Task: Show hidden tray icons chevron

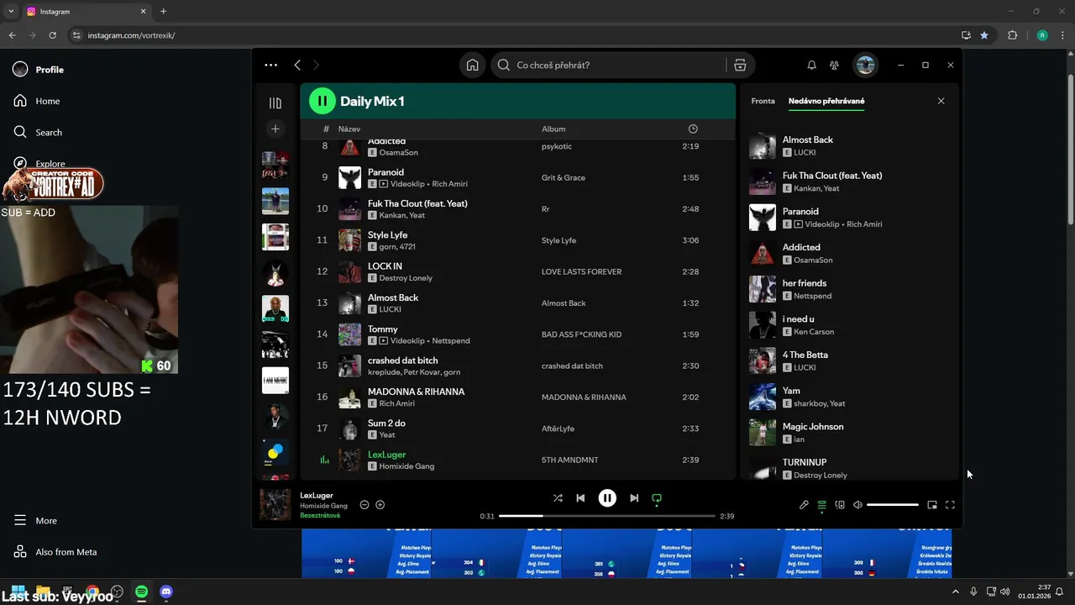Action: point(957,592)
